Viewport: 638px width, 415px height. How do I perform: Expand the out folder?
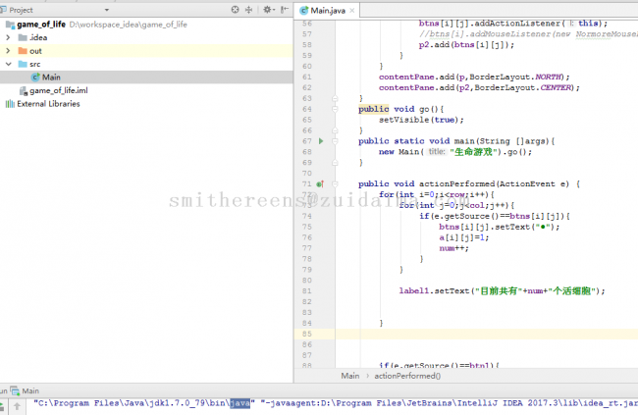(x=9, y=50)
